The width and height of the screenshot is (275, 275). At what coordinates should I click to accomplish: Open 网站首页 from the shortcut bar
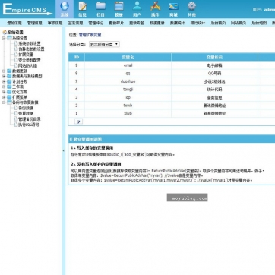(239, 23)
